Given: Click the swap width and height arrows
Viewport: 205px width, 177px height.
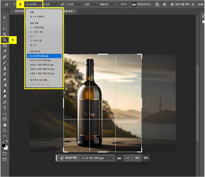Looking at the screenshot, I should tap(62, 5).
